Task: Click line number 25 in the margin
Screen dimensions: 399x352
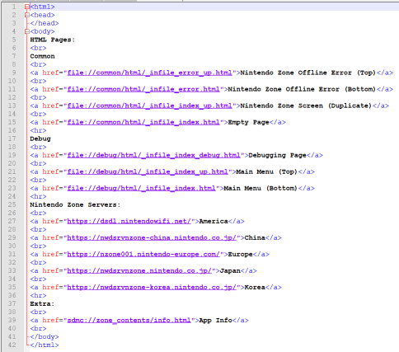Action: click(x=12, y=204)
